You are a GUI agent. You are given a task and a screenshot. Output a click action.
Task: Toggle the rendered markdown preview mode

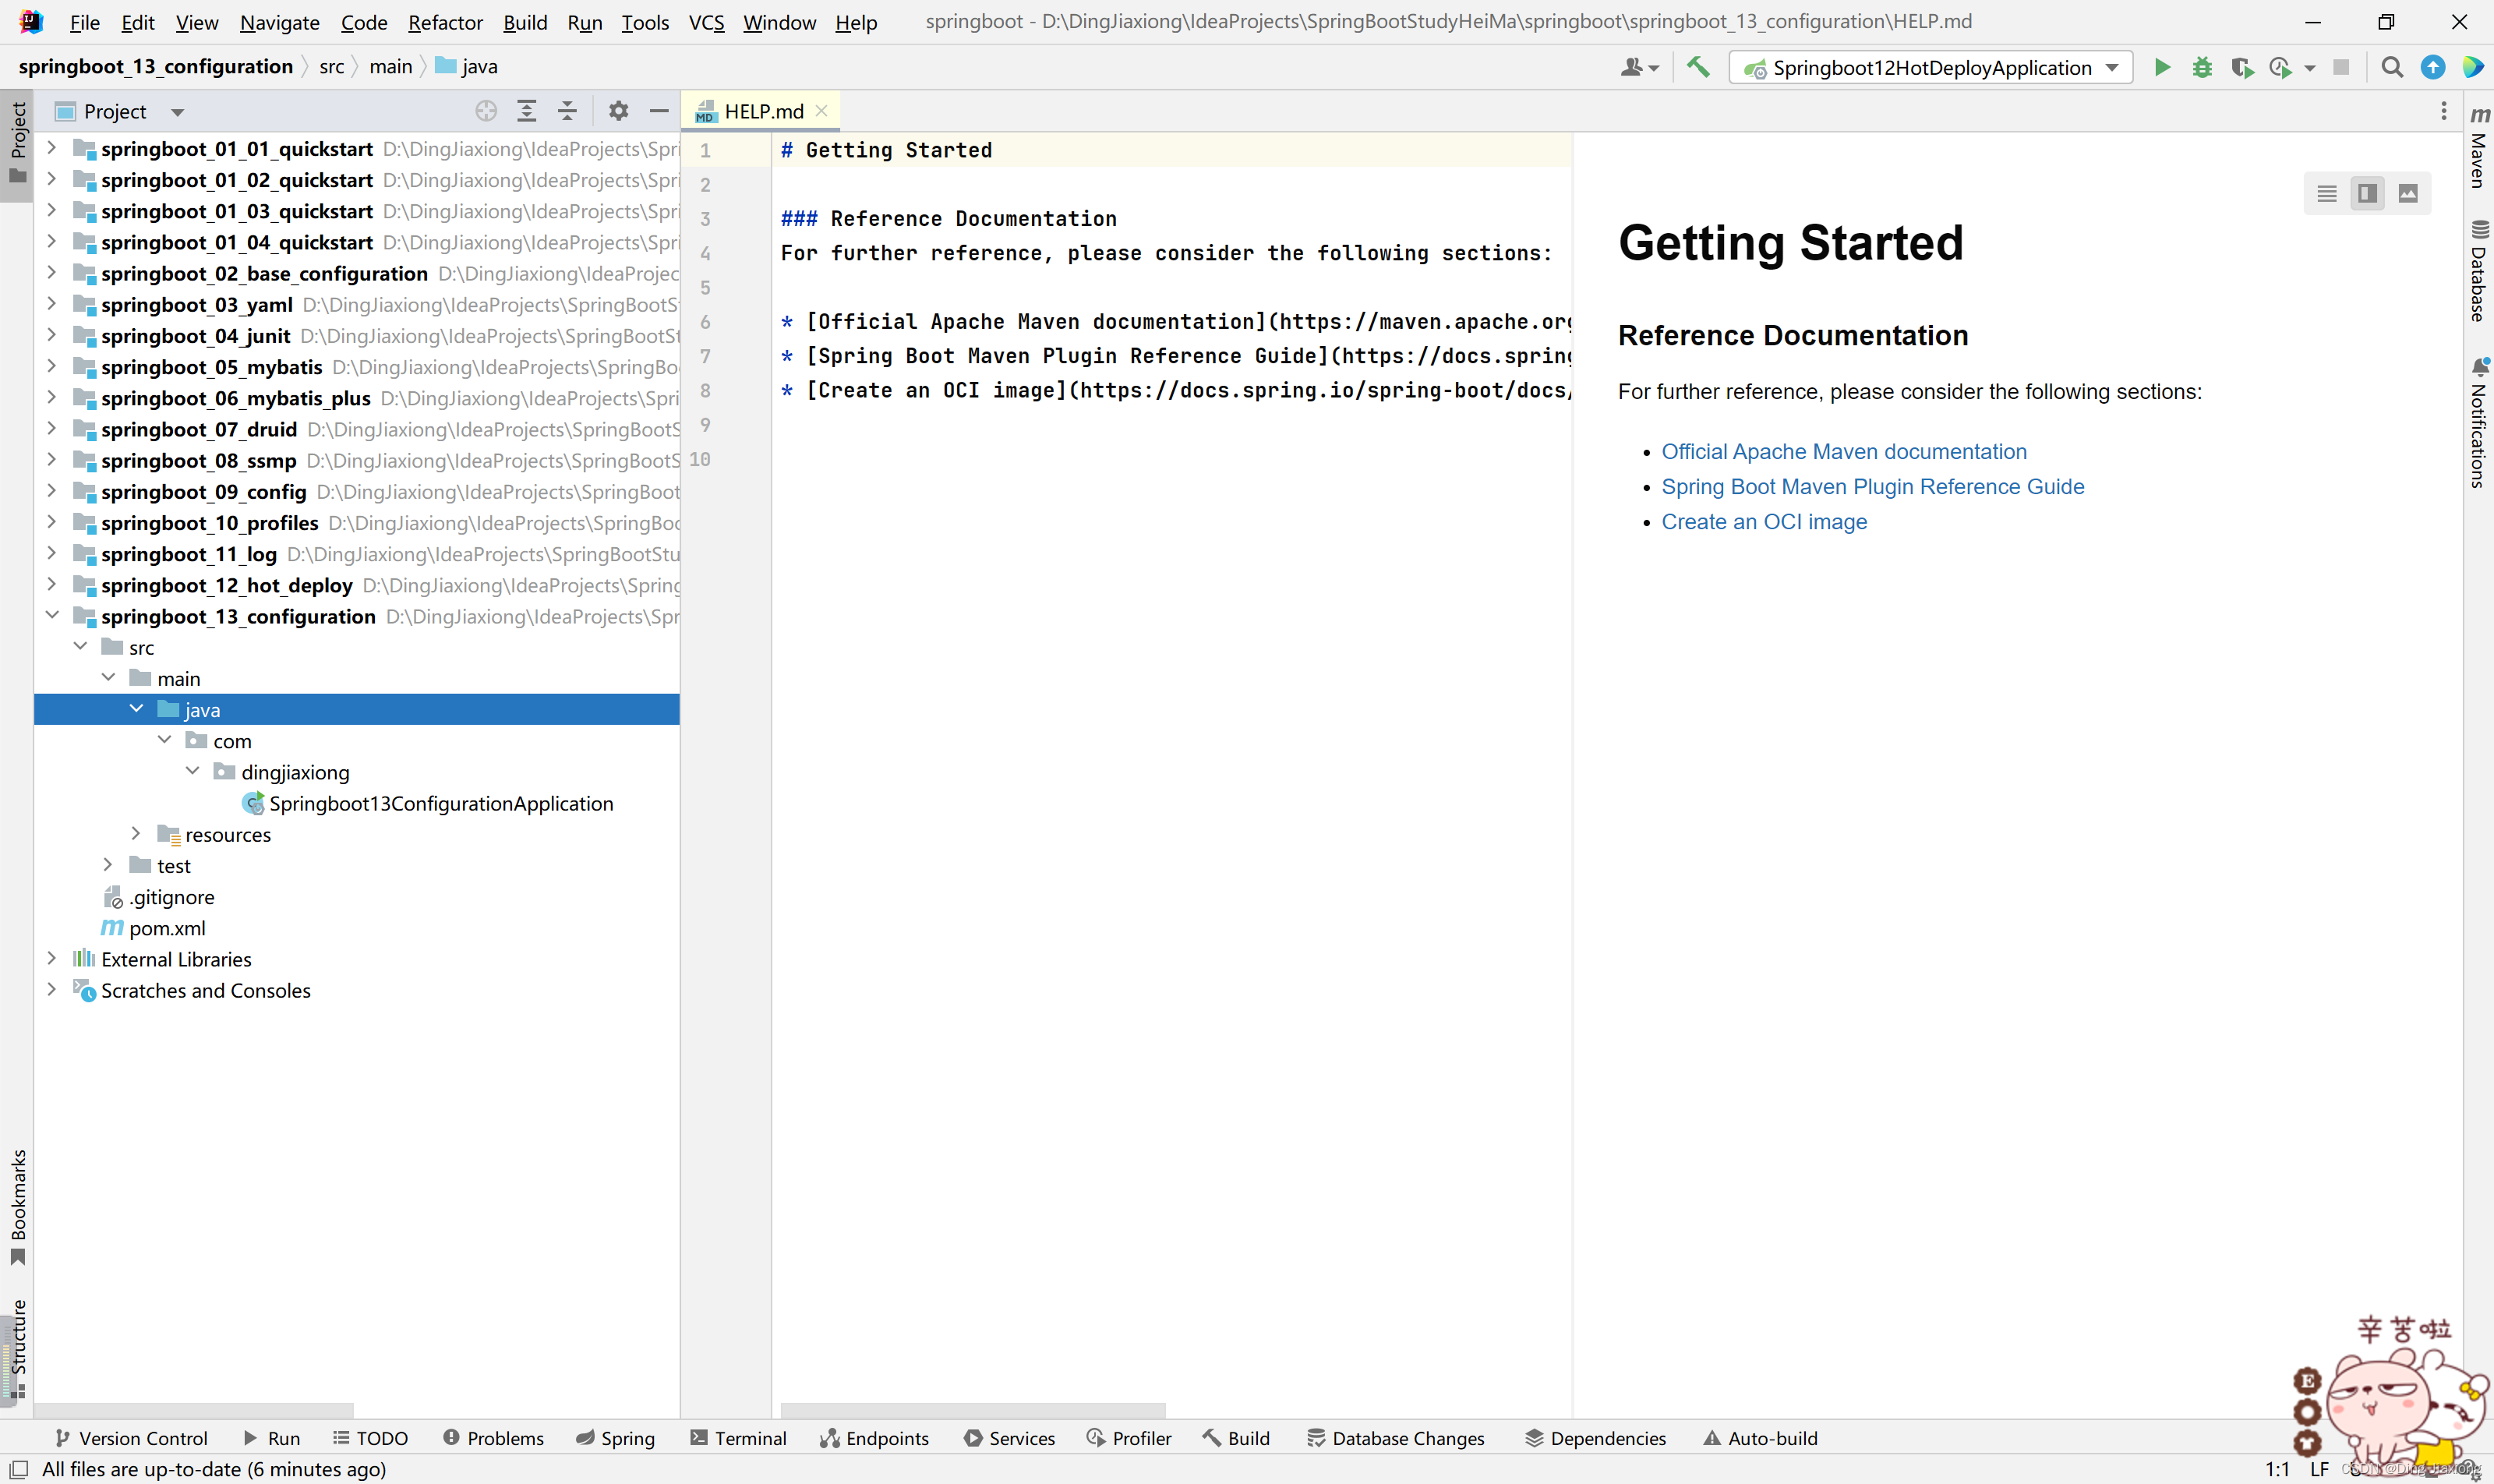point(2407,193)
